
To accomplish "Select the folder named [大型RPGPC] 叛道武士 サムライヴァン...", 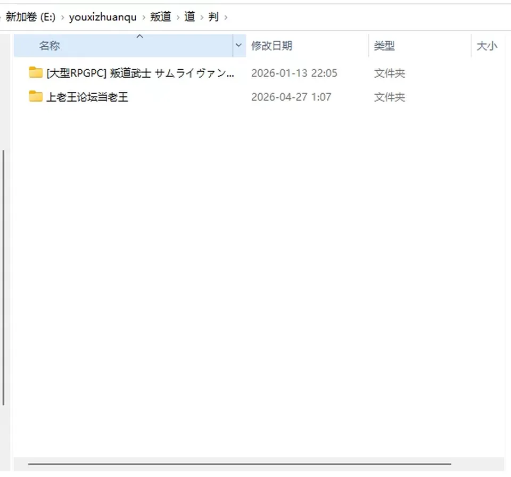I will click(140, 73).
